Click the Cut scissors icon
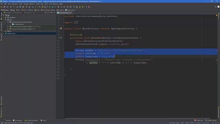This screenshot has height=124, width=220. tap(17, 7)
